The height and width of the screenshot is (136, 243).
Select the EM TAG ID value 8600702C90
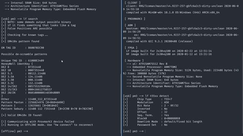coord(36,48)
